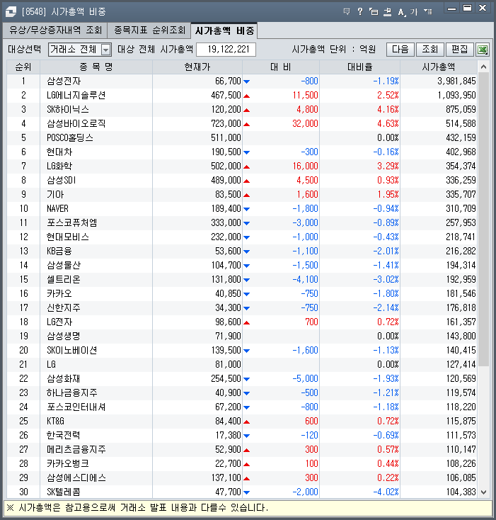This screenshot has width=496, height=520.
Task: Select the 카카오 row at rank 16
Action: click(x=242, y=294)
